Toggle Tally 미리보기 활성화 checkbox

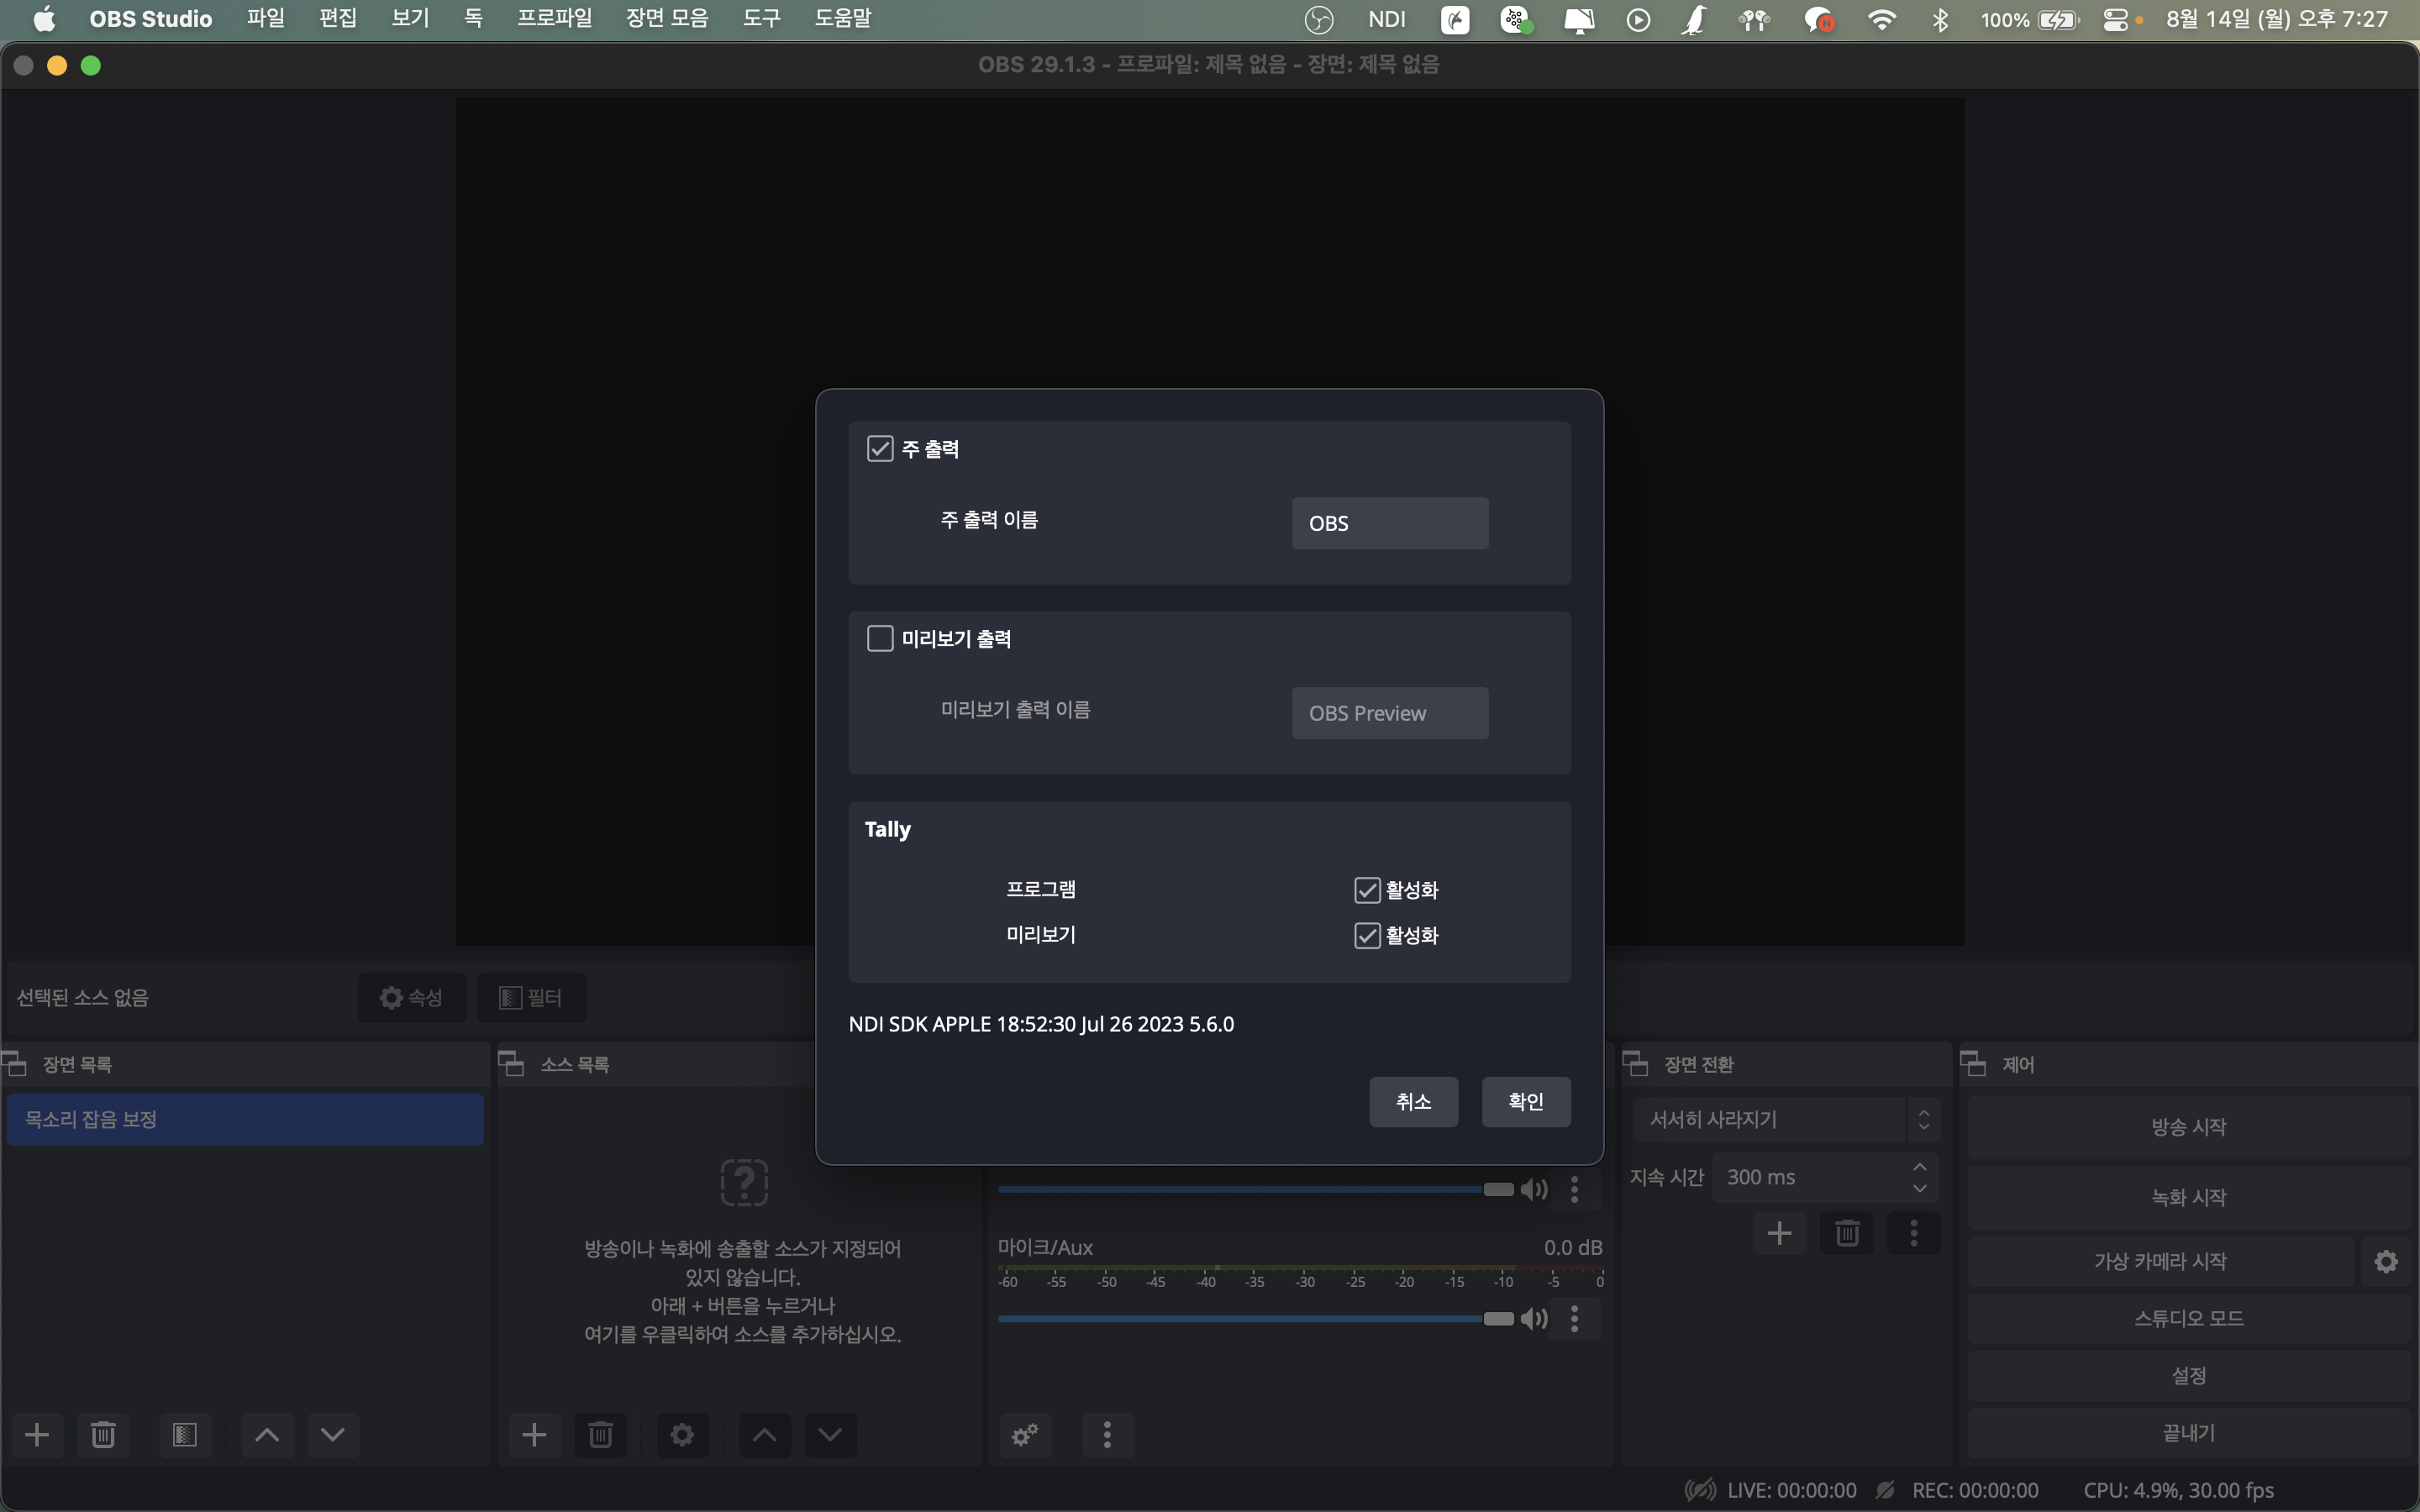pos(1367,936)
